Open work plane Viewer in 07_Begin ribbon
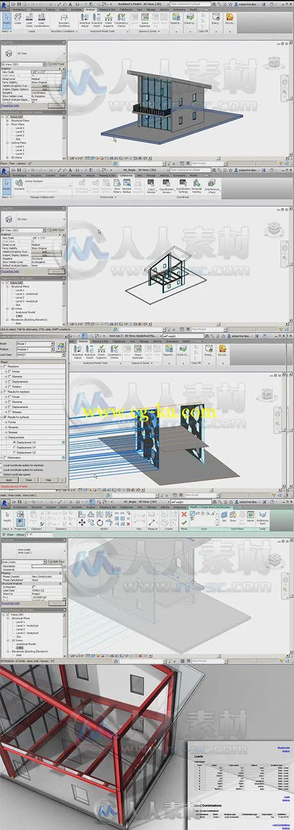Image resolution: width=294 pixels, height=830 pixels. 250,518
